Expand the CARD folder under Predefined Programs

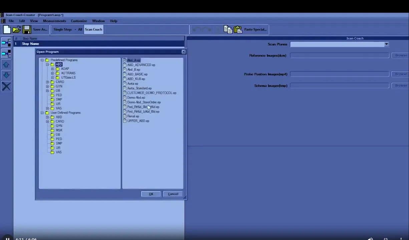(x=47, y=82)
